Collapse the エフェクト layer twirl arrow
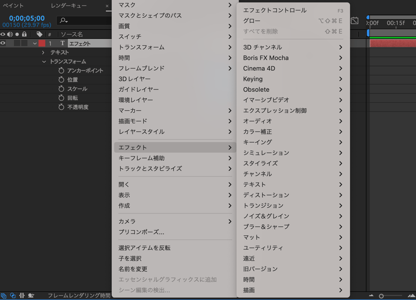 tap(35, 44)
